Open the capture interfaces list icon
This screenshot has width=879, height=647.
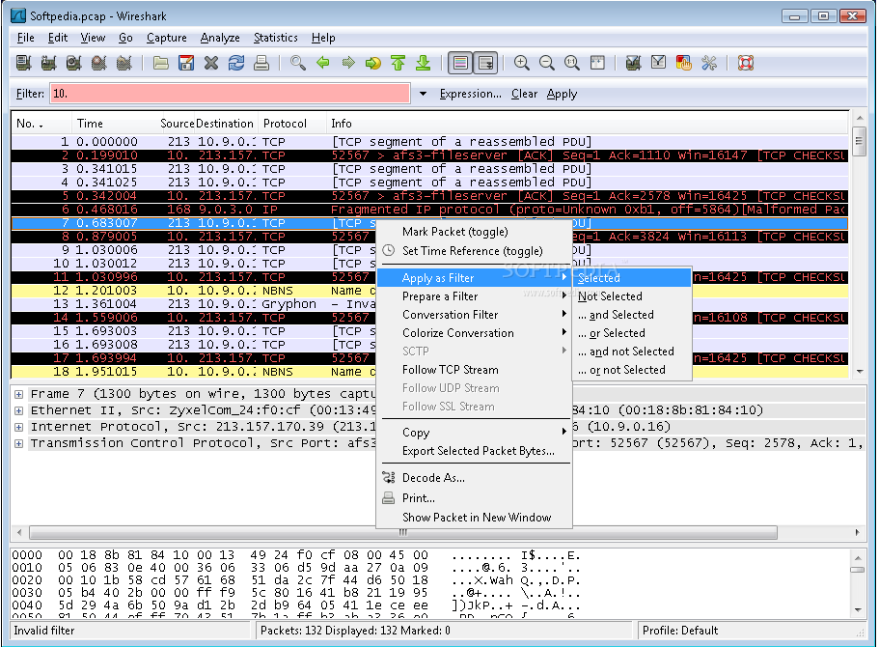[x=23, y=63]
